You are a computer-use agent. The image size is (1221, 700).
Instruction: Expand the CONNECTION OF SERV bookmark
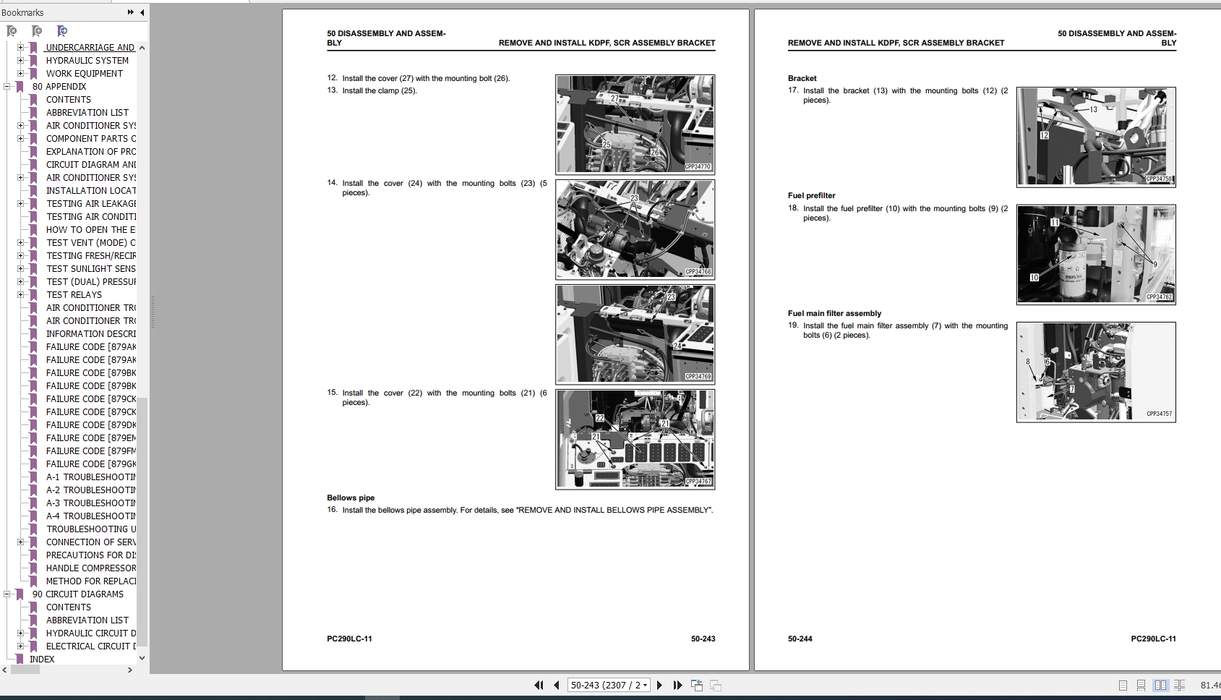pos(20,542)
